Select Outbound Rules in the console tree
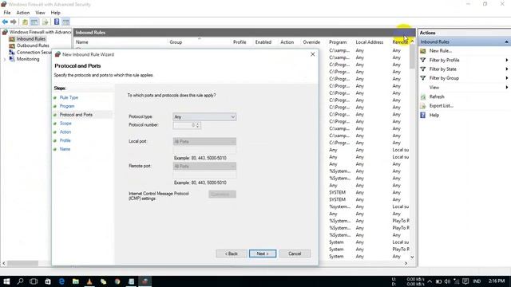This screenshot has width=511, height=287. pyautogui.click(x=33, y=45)
